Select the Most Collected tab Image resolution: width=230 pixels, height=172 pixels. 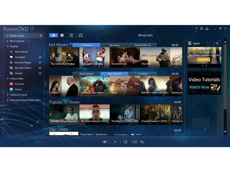pyautogui.click(x=86, y=74)
